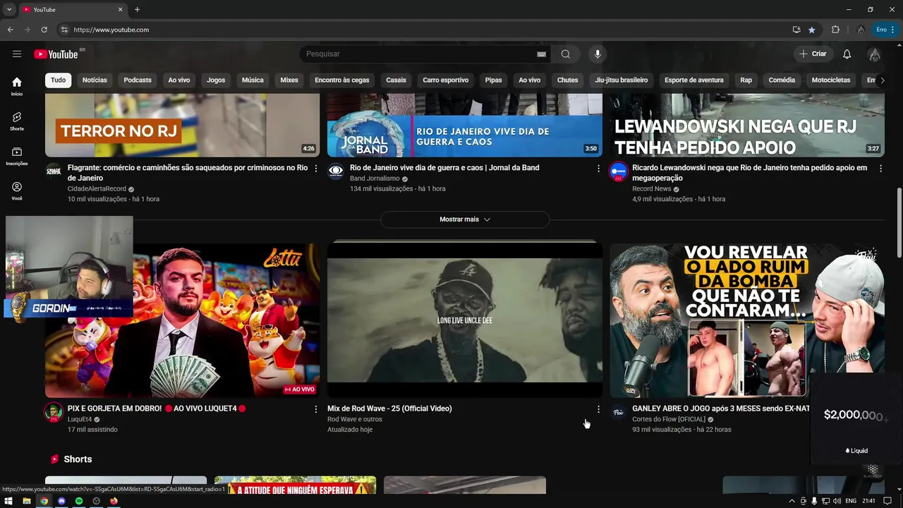Open the Erro Chrome menu button
The height and width of the screenshot is (508, 903).
[885, 30]
